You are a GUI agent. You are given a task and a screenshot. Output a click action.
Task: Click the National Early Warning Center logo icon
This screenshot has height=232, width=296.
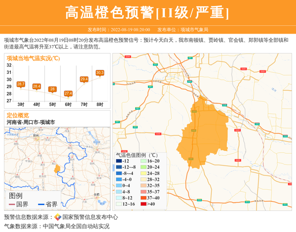pos(58,217)
